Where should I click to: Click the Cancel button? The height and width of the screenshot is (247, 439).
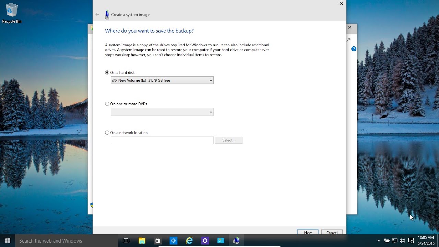pyautogui.click(x=332, y=232)
